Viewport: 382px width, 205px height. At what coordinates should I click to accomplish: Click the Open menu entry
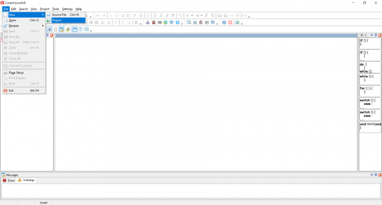point(13,20)
